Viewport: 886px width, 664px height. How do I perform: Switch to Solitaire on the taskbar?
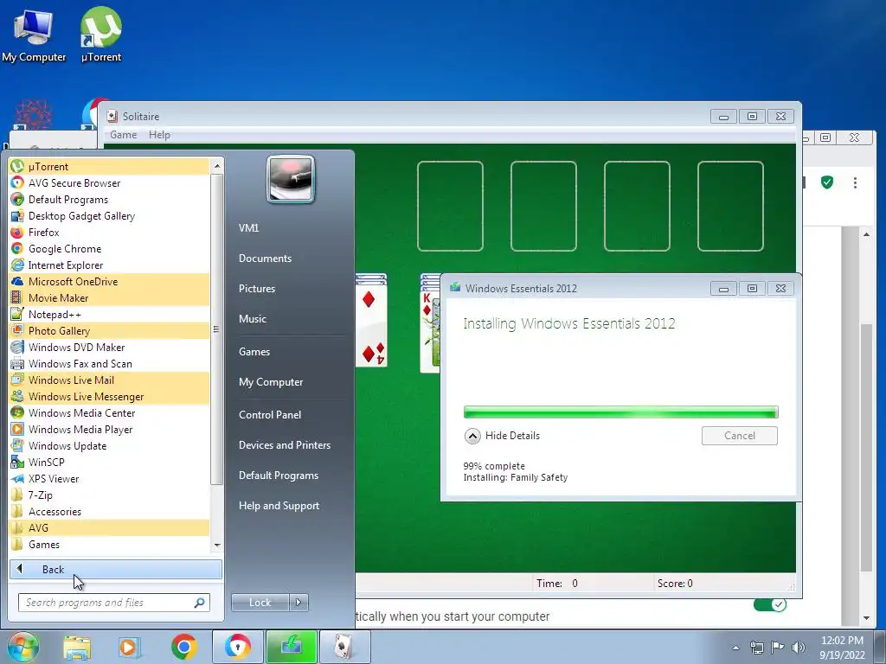344,647
